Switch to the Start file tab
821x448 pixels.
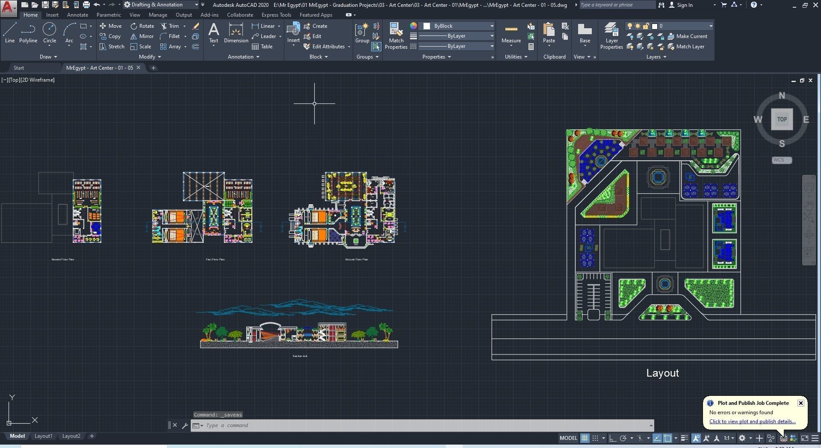[x=19, y=68]
